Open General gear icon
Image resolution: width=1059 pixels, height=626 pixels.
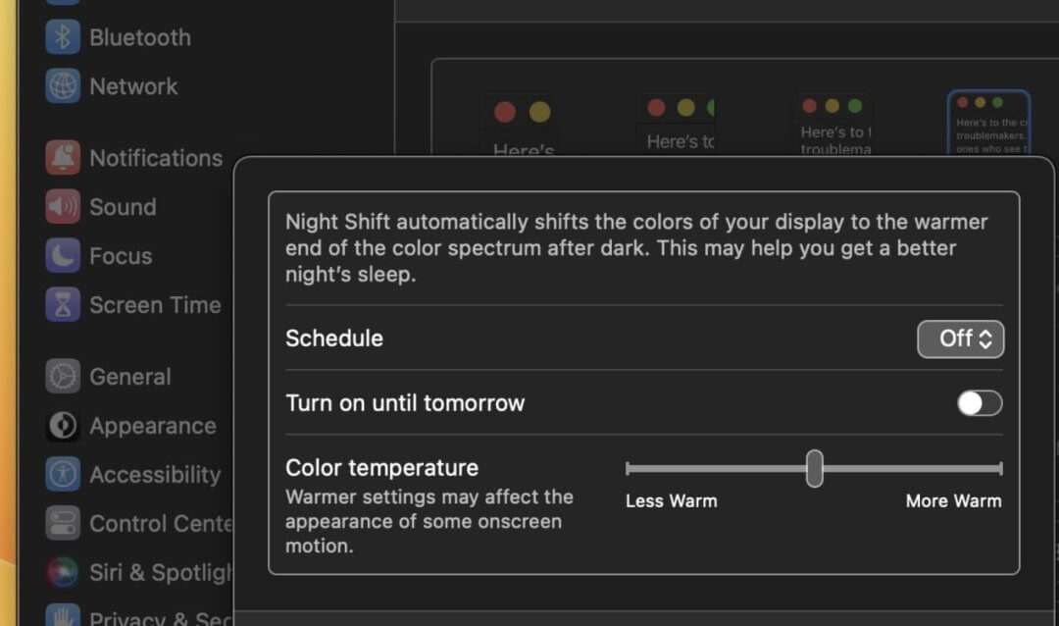click(x=63, y=377)
